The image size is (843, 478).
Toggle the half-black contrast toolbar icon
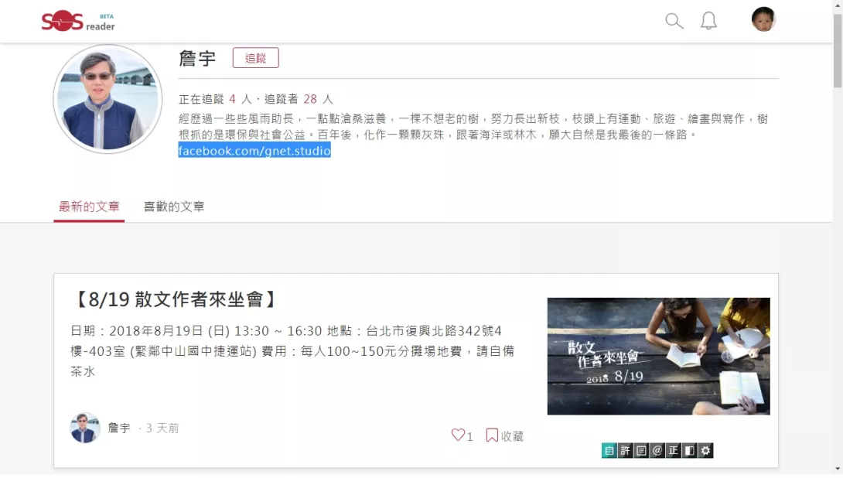pos(690,451)
